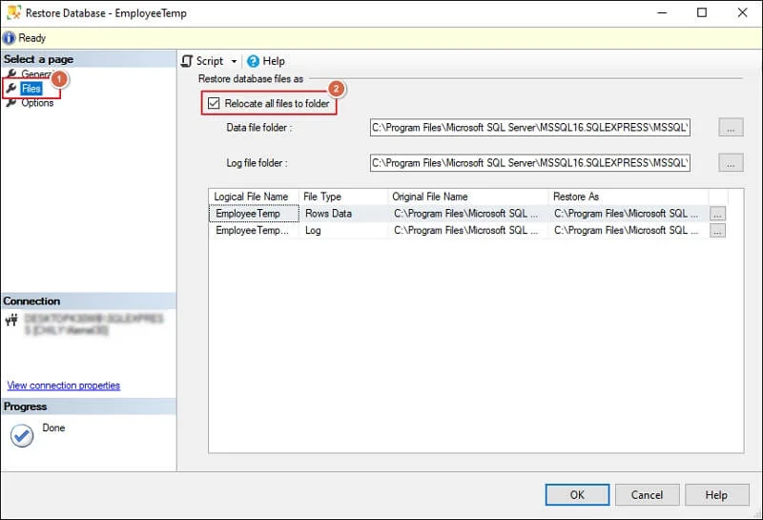Expand the Script dropdown arrow
763x520 pixels.
click(234, 61)
